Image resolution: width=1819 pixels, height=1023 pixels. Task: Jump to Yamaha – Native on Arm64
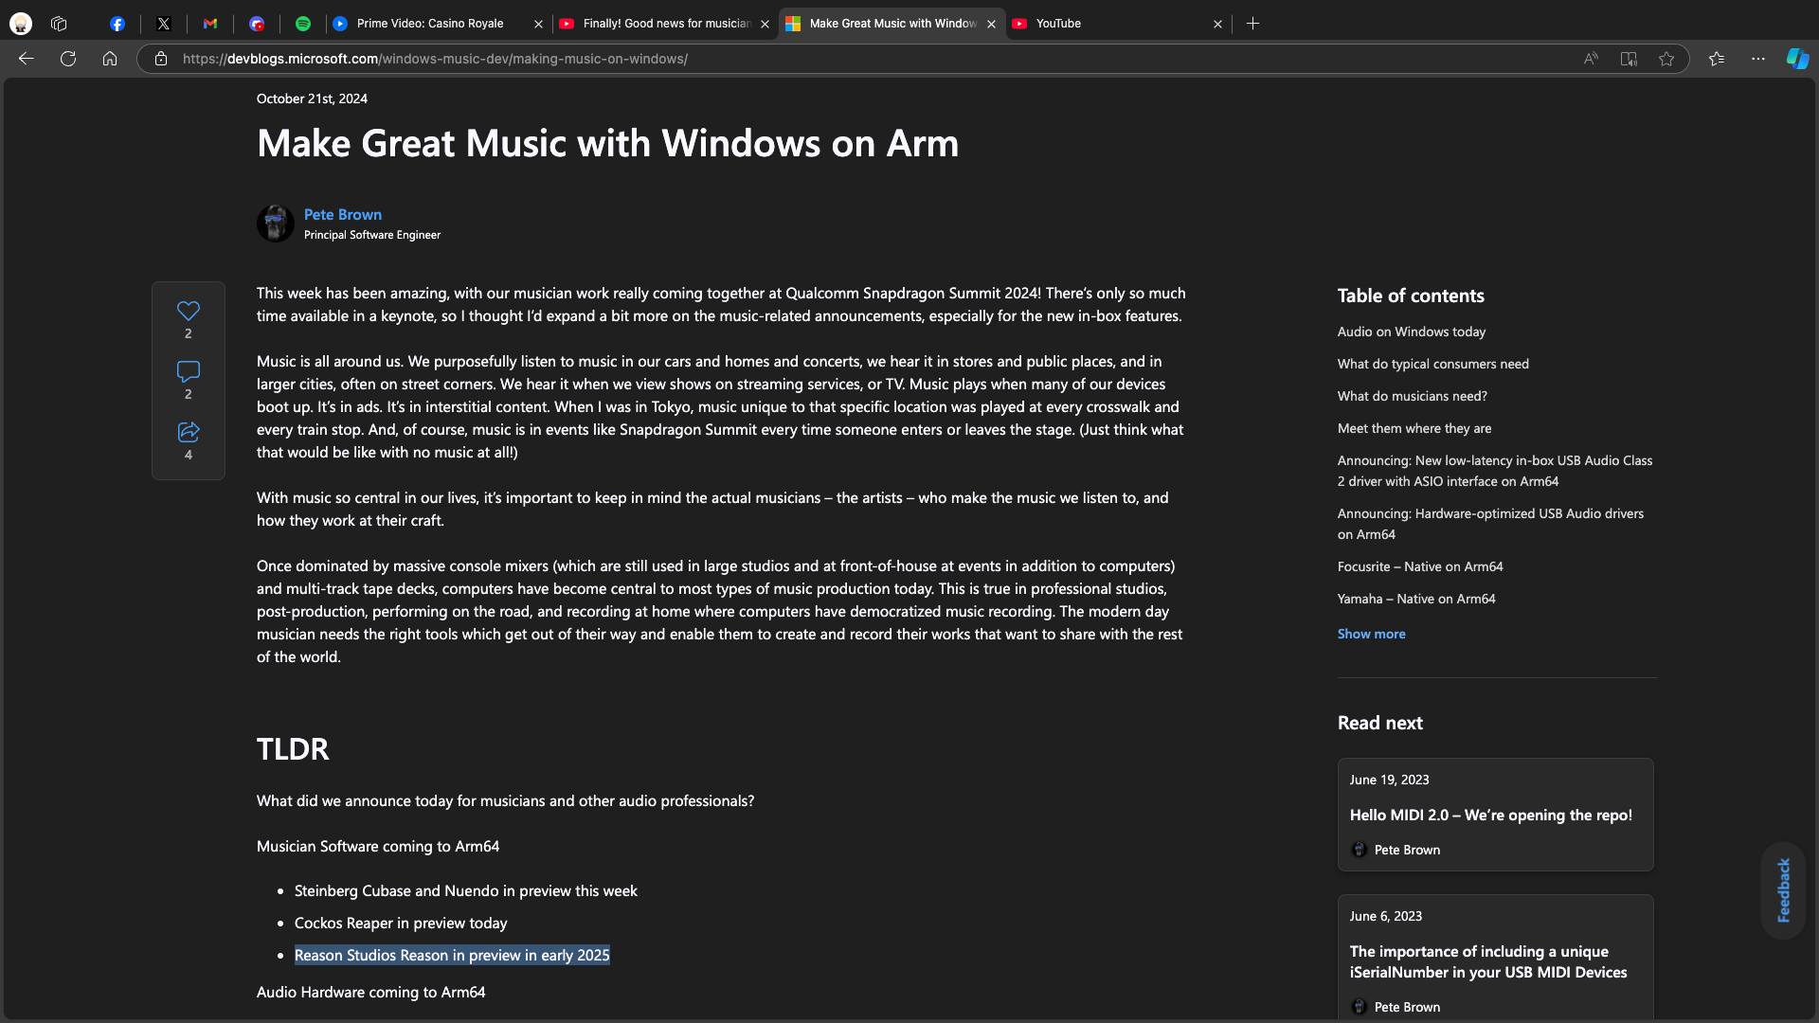[x=1416, y=599]
